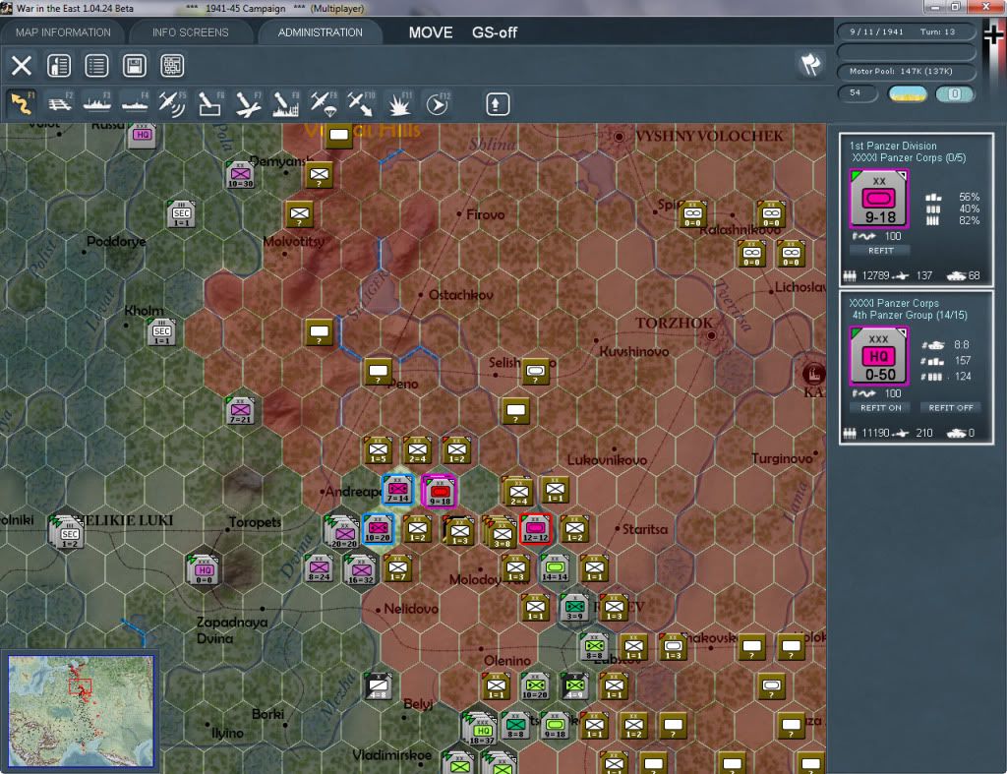Select the 9-18 panzer unit on the map
The width and height of the screenshot is (1007, 774).
coord(440,491)
